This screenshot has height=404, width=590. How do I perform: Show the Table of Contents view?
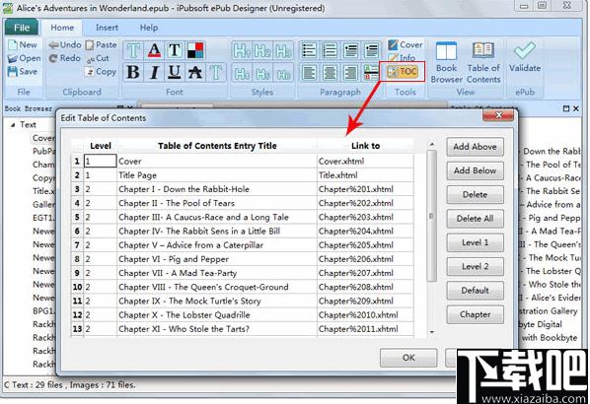(x=483, y=62)
